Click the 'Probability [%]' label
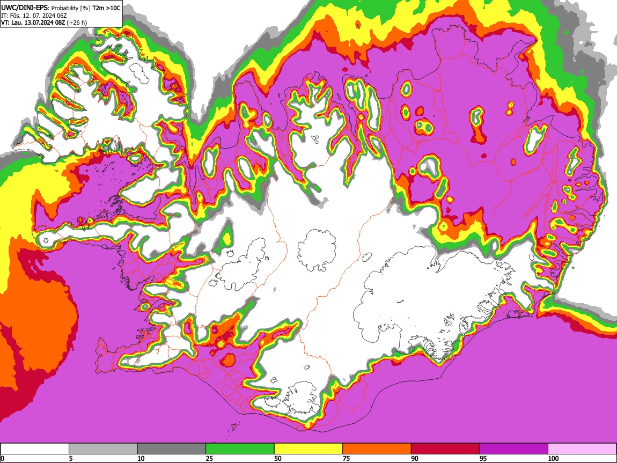This screenshot has width=617, height=463. click(x=71, y=8)
